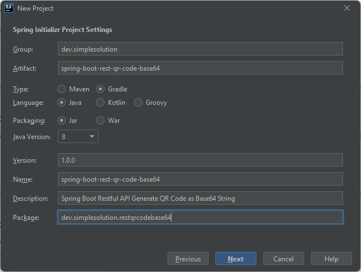The width and height of the screenshot is (361, 272).
Task: Go back with the Previous button
Action: point(188,259)
